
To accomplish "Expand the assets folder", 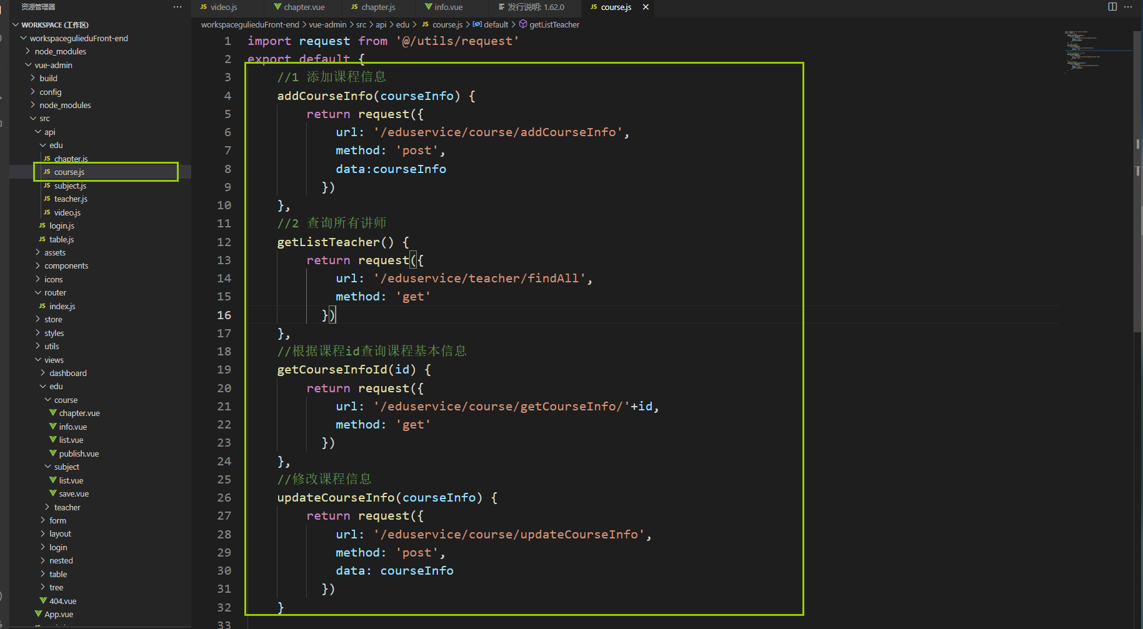I will click(38, 252).
